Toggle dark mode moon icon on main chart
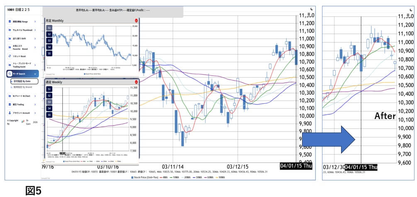 pyautogui.click(x=312, y=9)
